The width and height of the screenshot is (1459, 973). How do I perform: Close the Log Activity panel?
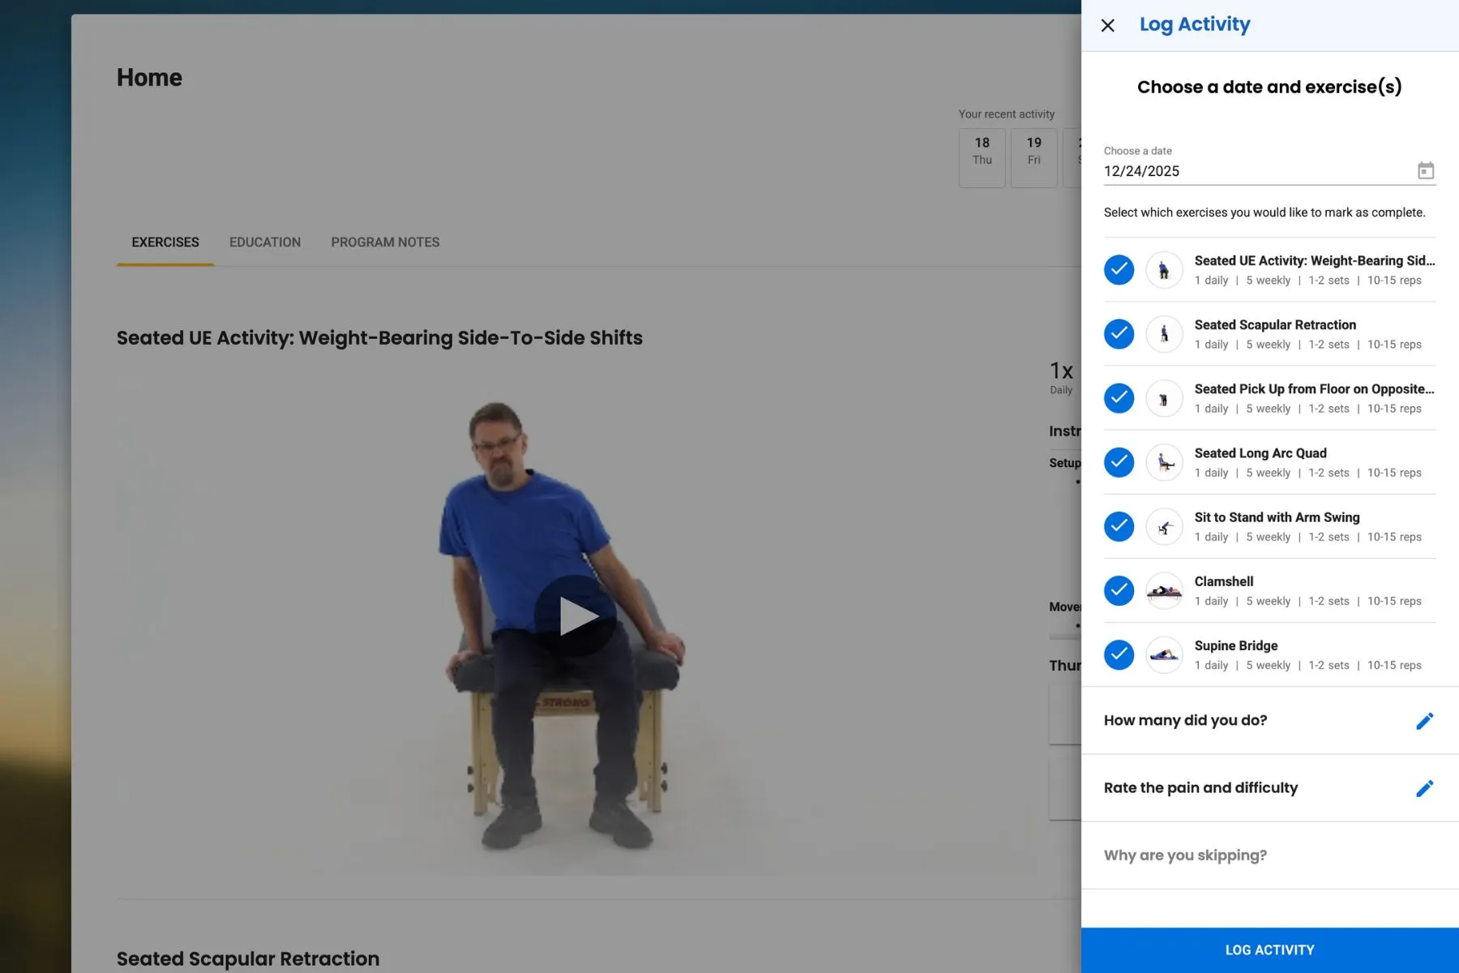1107,25
